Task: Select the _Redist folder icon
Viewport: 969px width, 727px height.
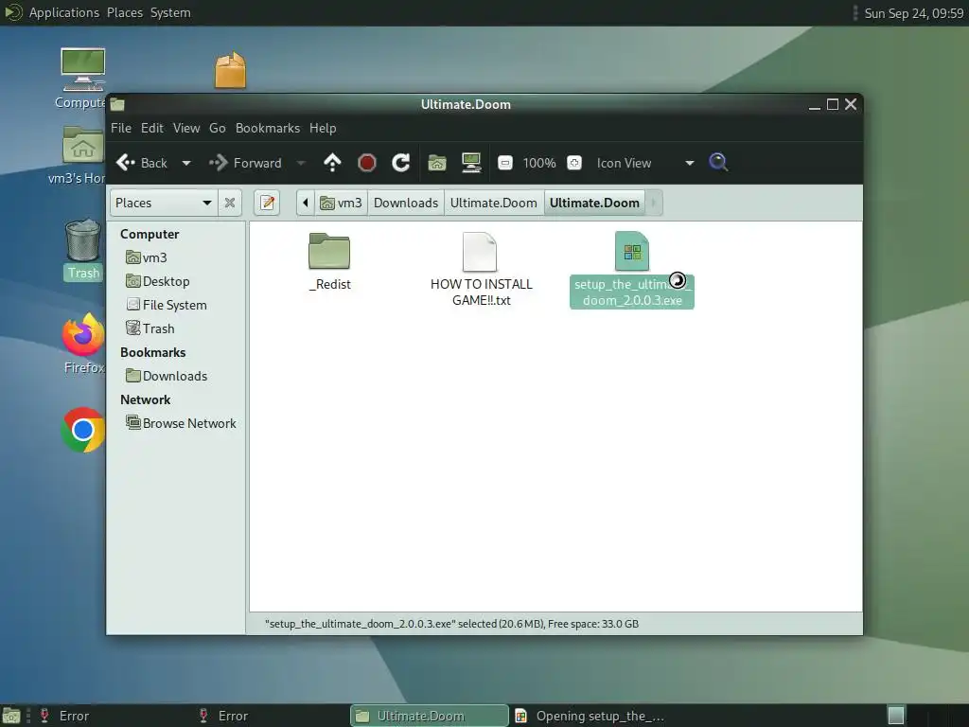Action: click(329, 251)
